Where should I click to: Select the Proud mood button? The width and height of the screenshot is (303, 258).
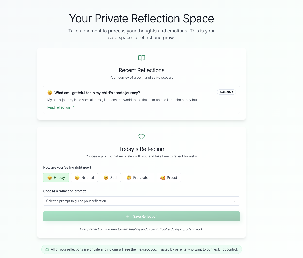pos(169,178)
